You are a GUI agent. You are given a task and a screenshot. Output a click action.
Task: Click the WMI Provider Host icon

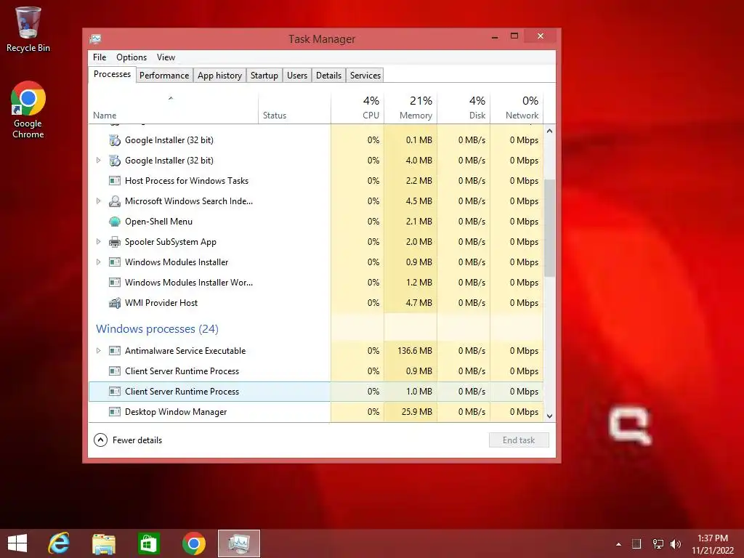point(114,303)
